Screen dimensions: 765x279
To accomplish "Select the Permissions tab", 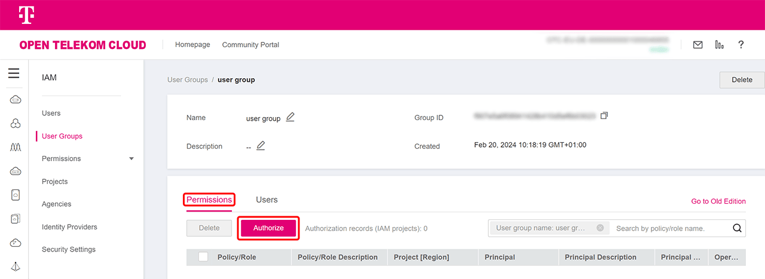I will pos(209,200).
